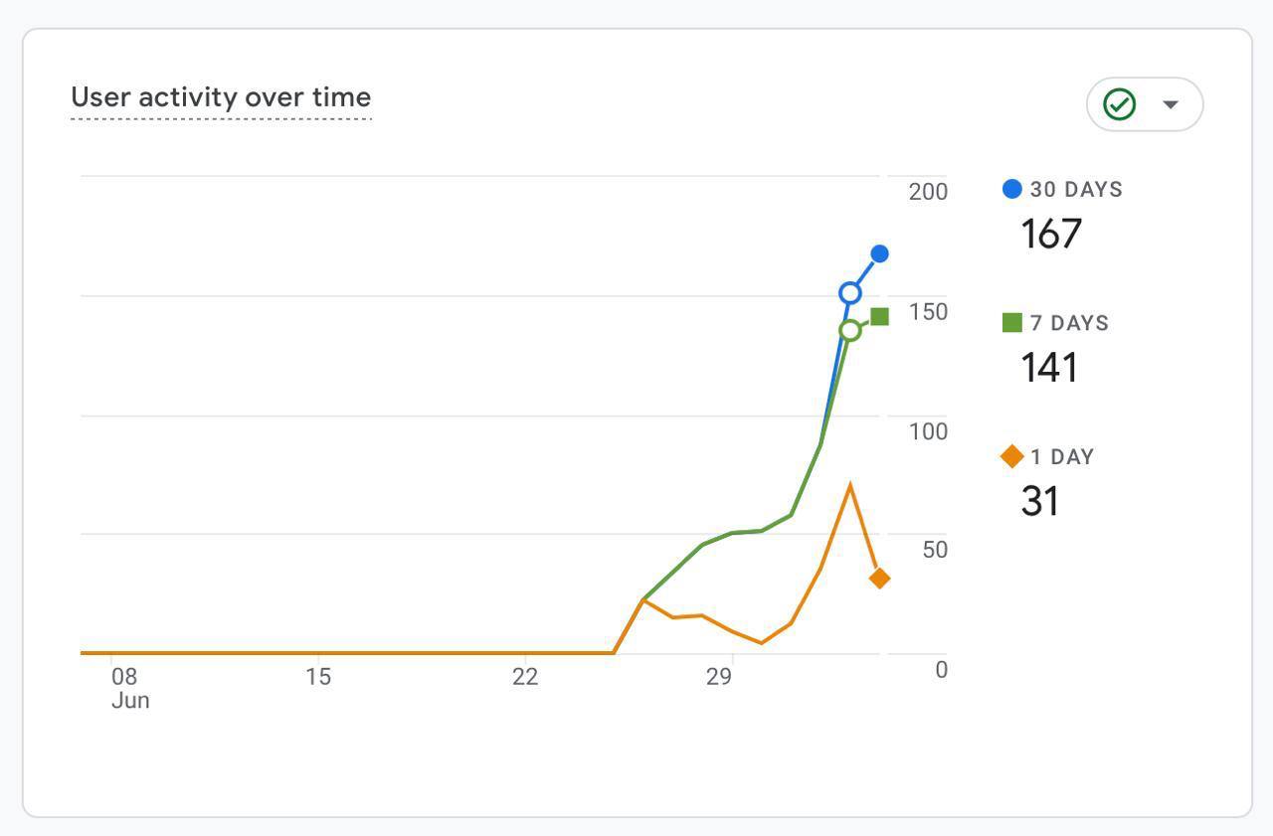Click the hollow blue circle marker on chart

coord(849,293)
